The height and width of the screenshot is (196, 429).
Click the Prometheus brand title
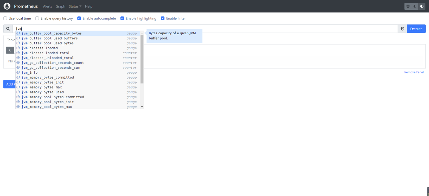tap(26, 6)
